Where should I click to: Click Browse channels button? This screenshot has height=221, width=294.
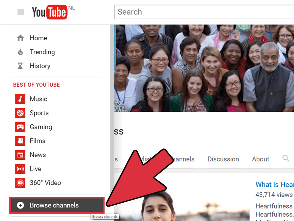[x=57, y=205]
